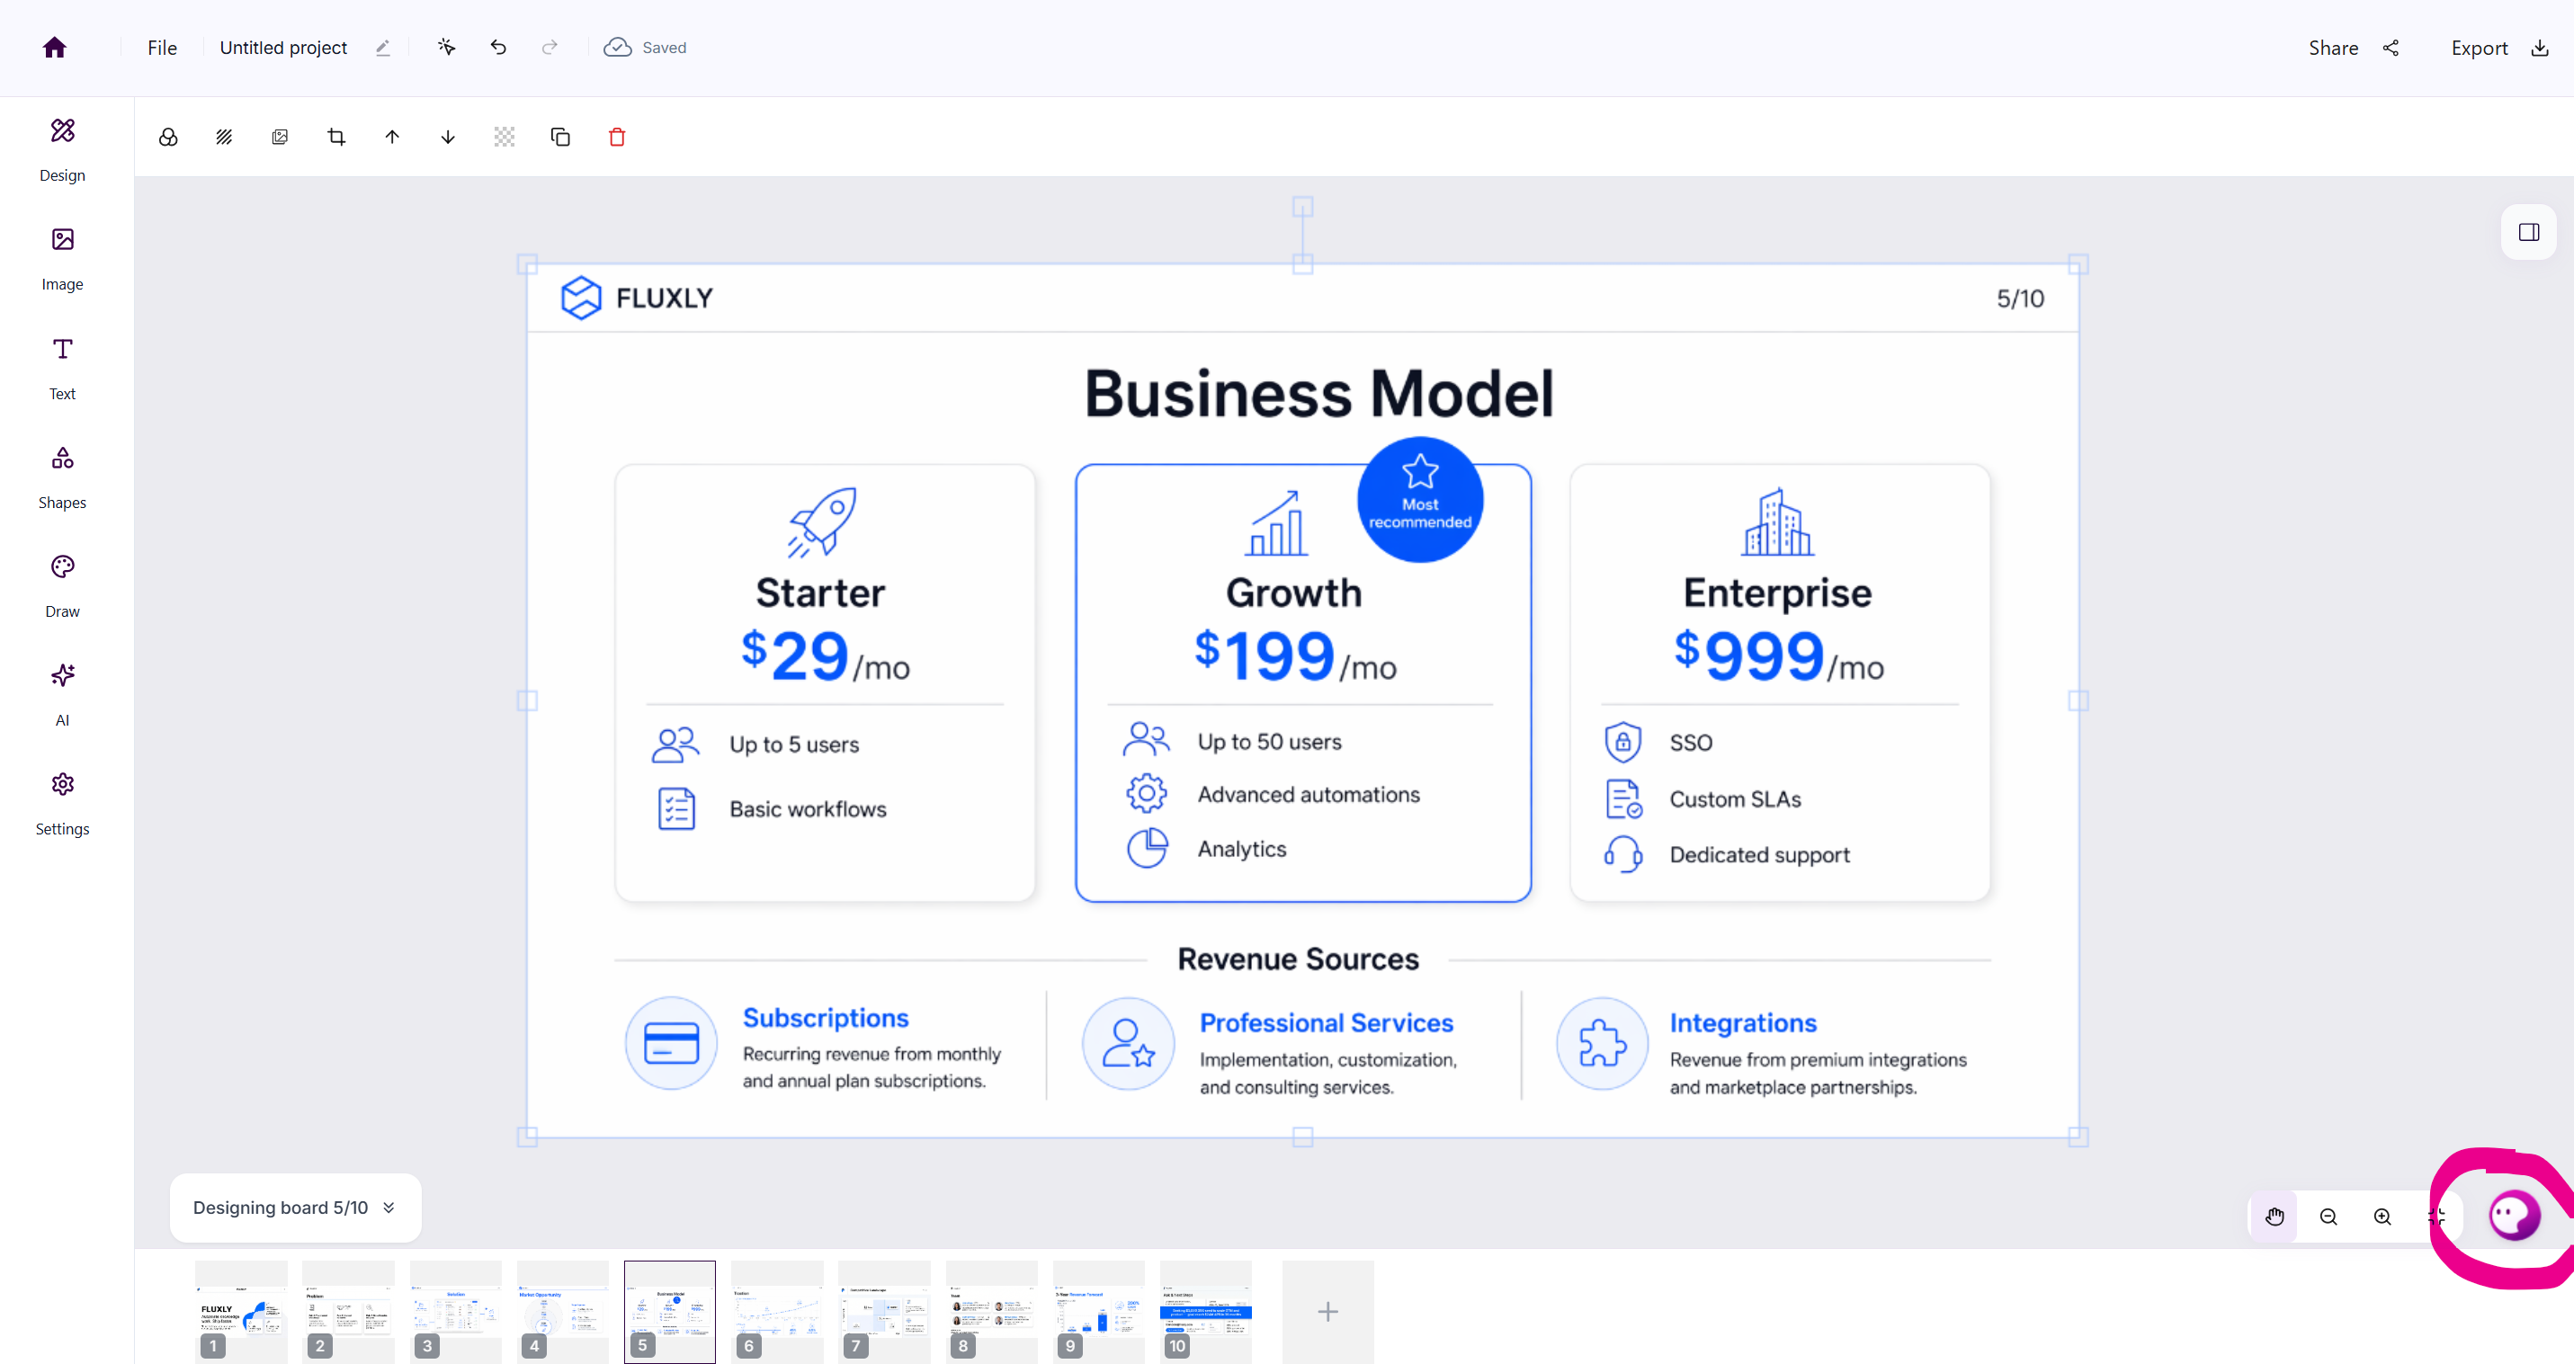
Task: Select slide thumbnail 8
Action: coord(992,1310)
